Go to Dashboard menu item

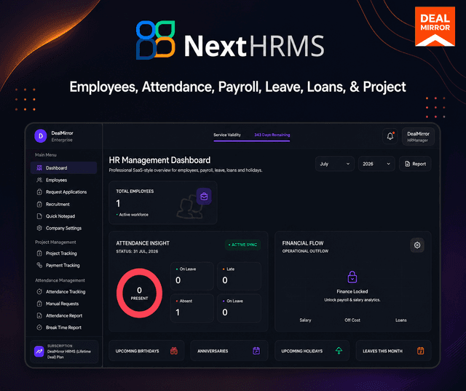click(63, 168)
